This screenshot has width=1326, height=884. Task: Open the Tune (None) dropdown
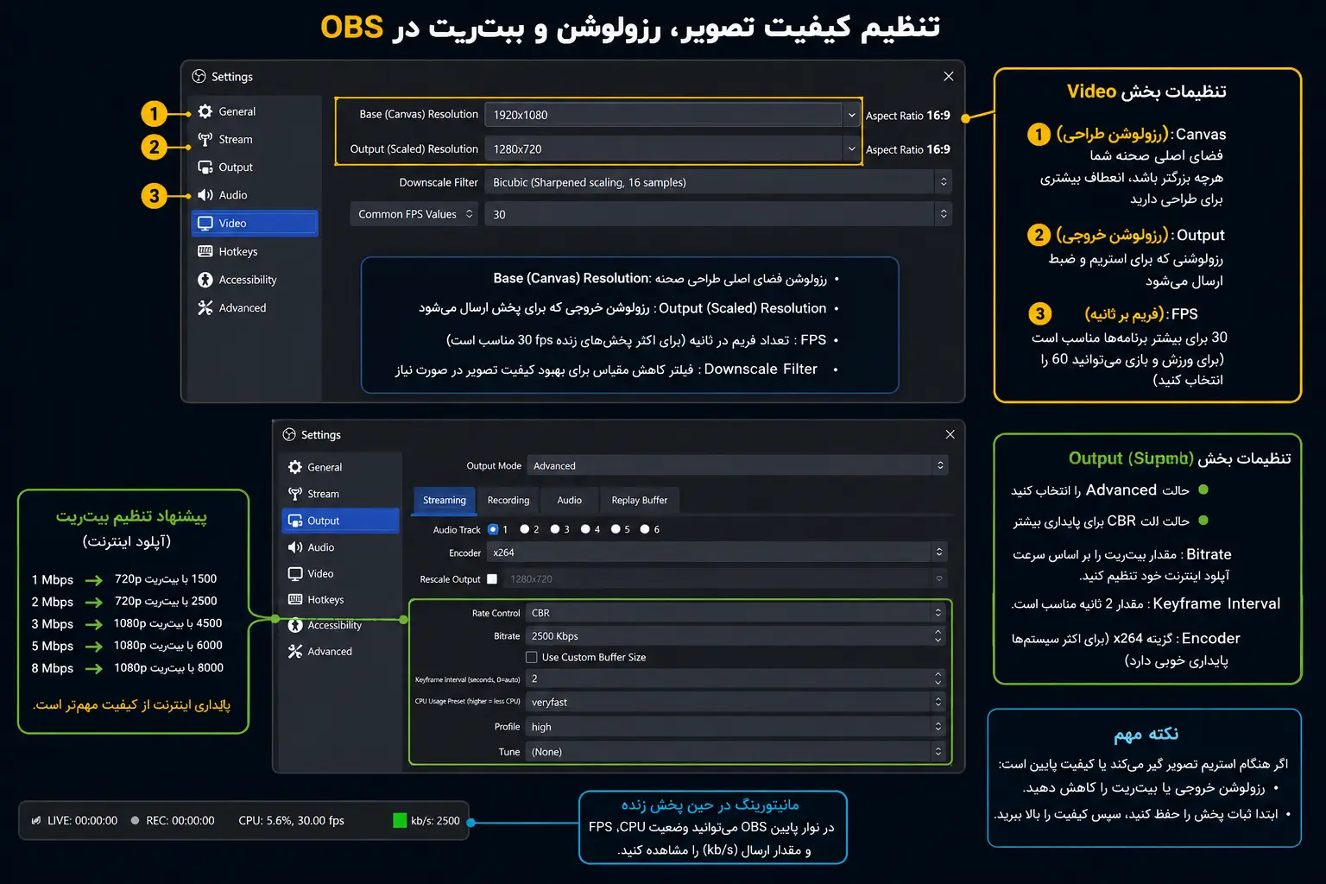[737, 752]
